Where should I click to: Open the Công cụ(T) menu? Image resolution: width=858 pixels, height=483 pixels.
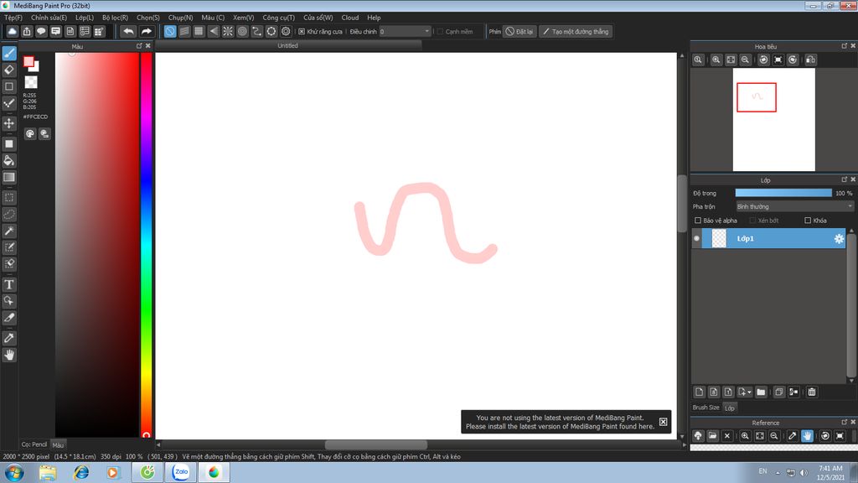(x=278, y=18)
